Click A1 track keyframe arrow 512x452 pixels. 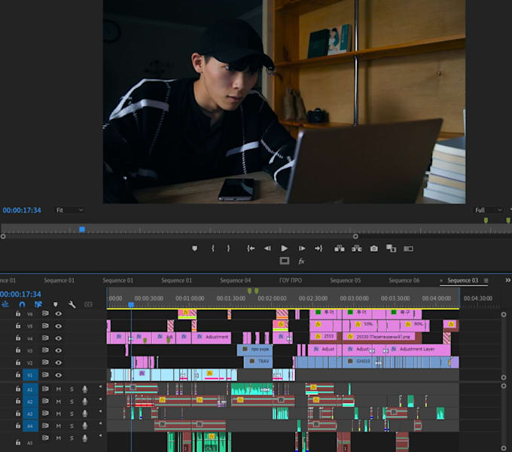(100, 386)
